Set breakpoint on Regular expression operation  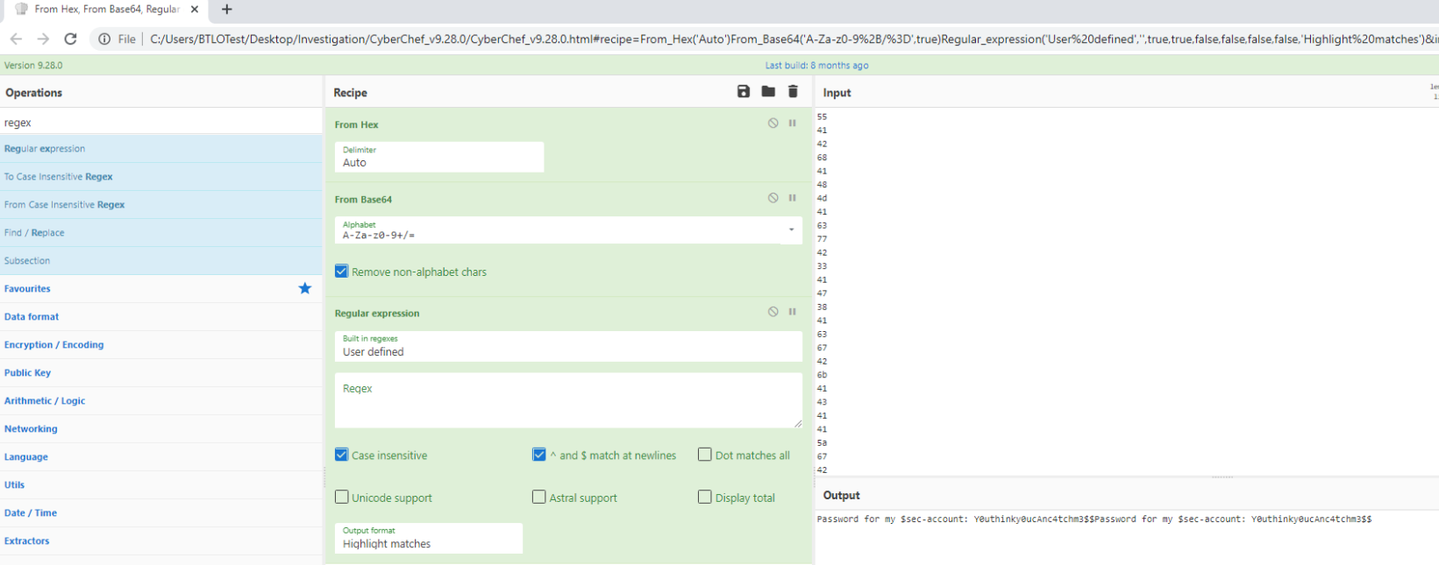pyautogui.click(x=792, y=312)
